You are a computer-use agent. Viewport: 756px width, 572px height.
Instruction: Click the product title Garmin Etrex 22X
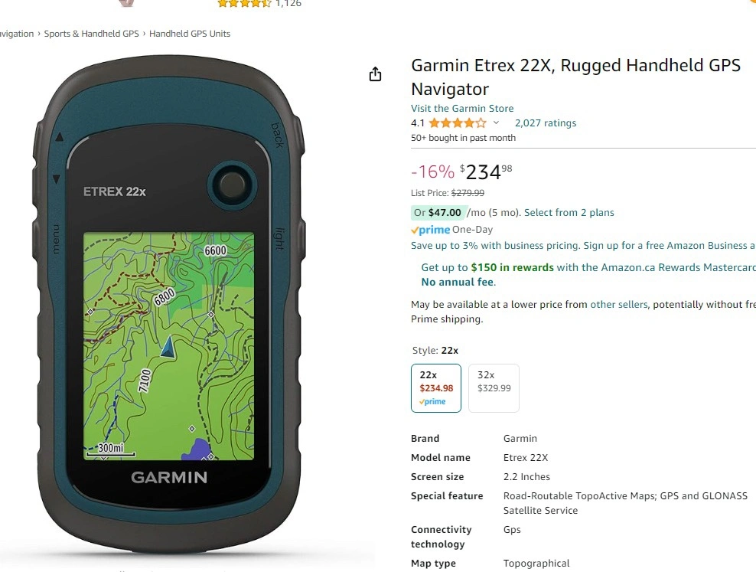click(x=575, y=77)
